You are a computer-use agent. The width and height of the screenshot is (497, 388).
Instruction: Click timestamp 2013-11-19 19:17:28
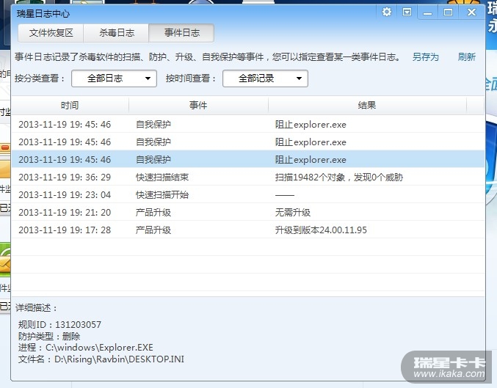click(x=65, y=230)
